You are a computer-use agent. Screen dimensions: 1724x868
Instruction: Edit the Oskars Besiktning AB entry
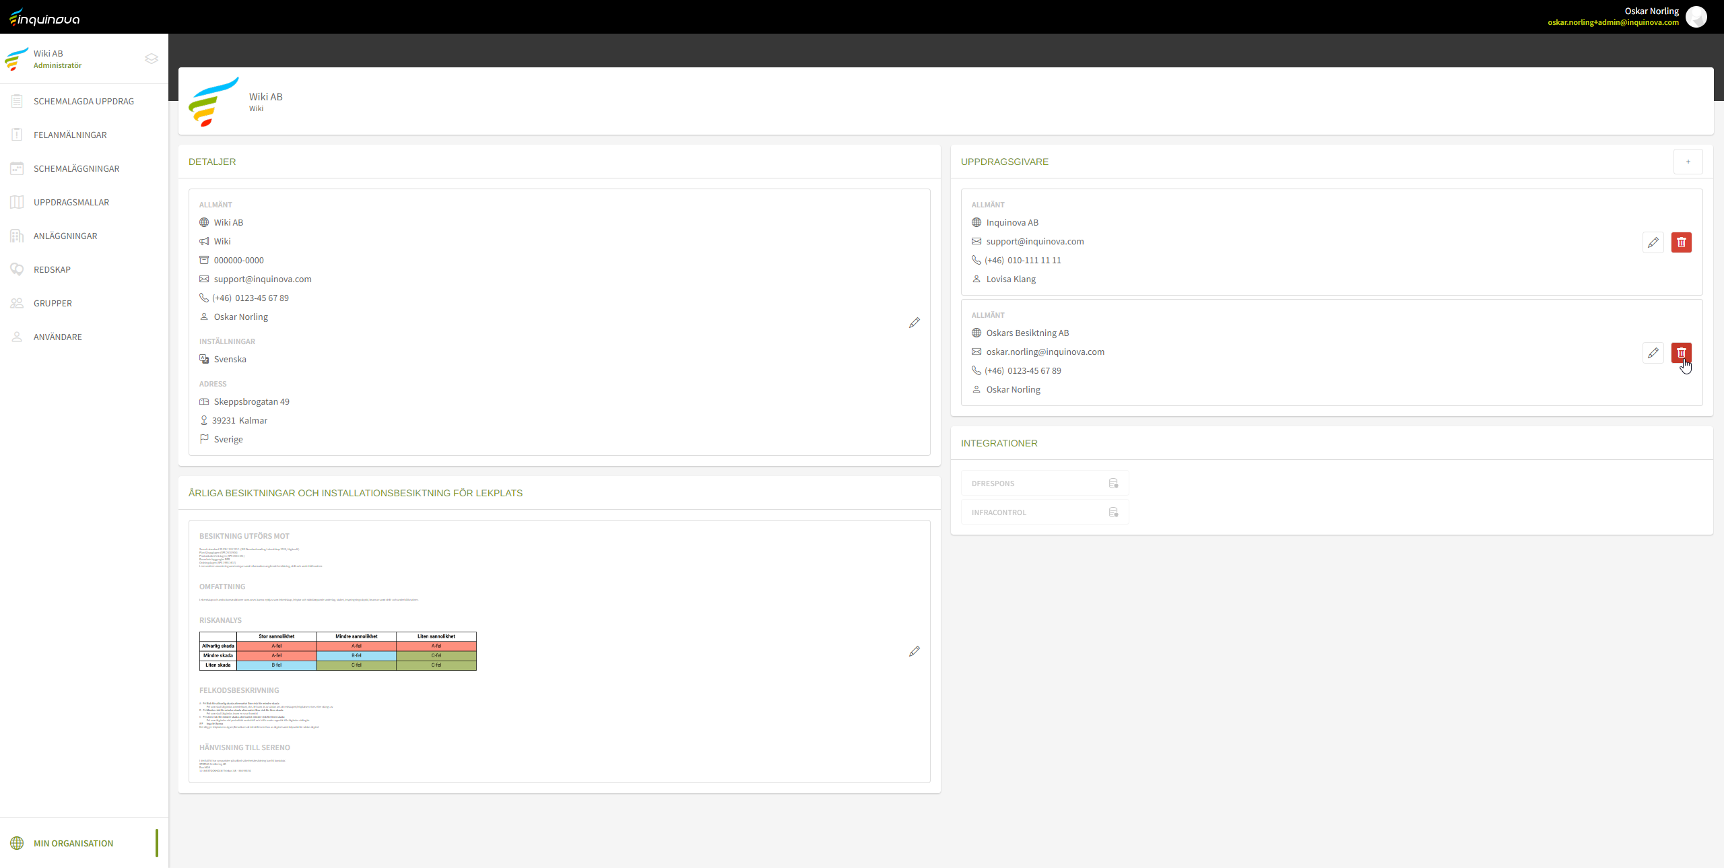point(1653,353)
